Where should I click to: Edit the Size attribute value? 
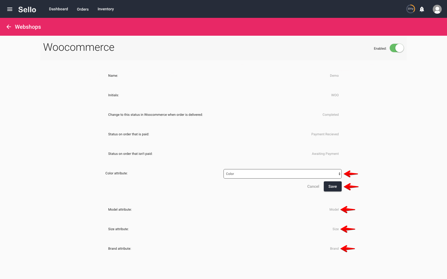[336, 229]
